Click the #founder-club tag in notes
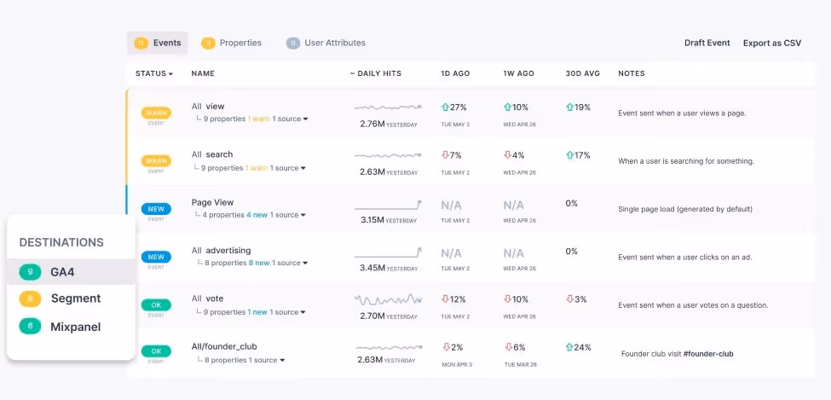The height and width of the screenshot is (400, 831). 708,354
